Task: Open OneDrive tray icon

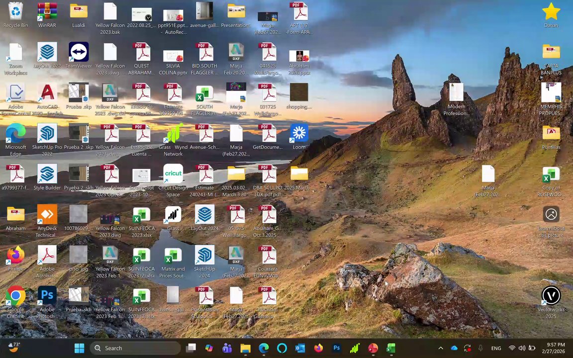Action: click(x=454, y=348)
